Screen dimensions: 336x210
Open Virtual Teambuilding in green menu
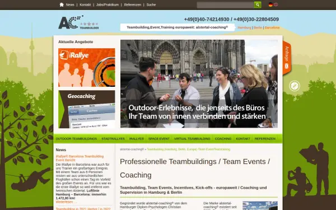[192, 139]
